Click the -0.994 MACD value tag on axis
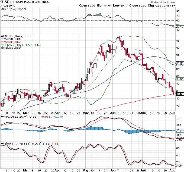The height and width of the screenshot is (172, 184). point(180,140)
